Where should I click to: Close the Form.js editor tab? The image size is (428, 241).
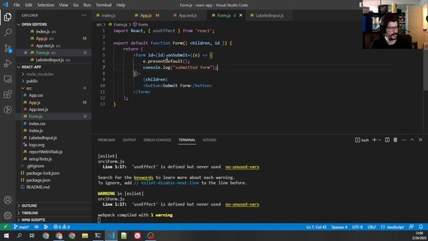pos(241,15)
